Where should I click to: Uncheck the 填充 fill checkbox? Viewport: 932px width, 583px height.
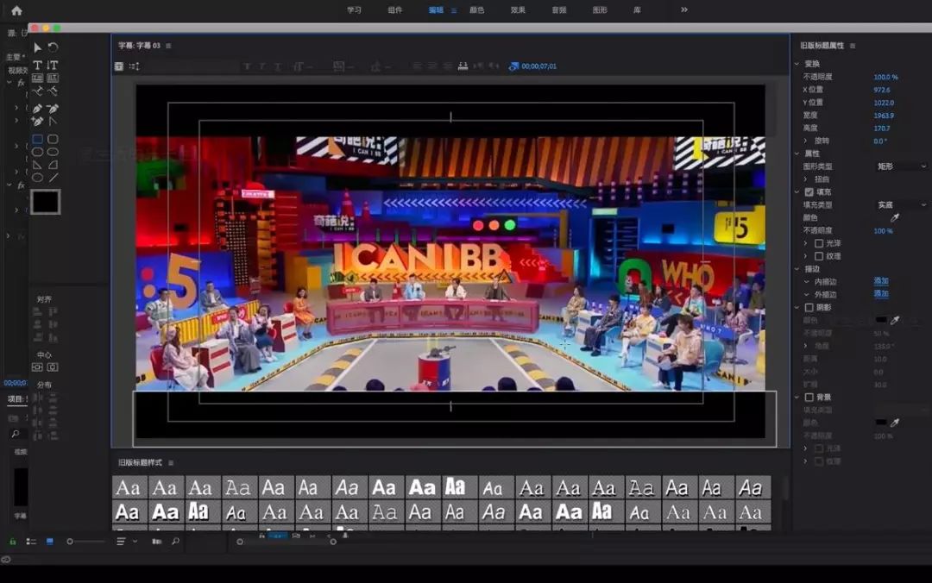pos(809,192)
